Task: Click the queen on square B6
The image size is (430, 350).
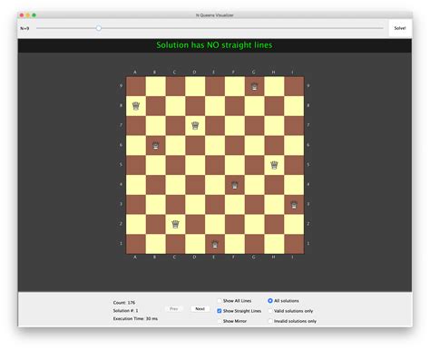Action: coord(156,146)
